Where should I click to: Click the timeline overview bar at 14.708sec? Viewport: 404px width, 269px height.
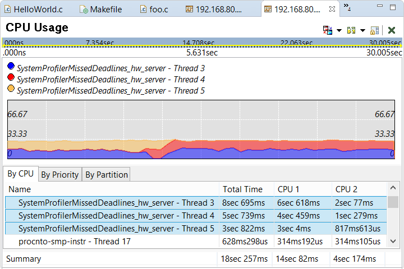[198, 43]
